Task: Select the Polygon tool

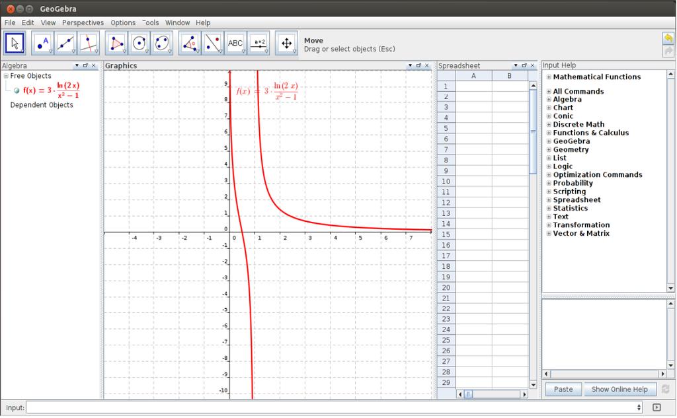Action: 116,43
